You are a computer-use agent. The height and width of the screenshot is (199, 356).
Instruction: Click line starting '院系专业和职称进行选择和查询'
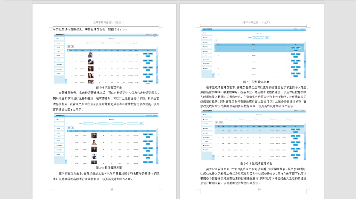(x=106, y=98)
